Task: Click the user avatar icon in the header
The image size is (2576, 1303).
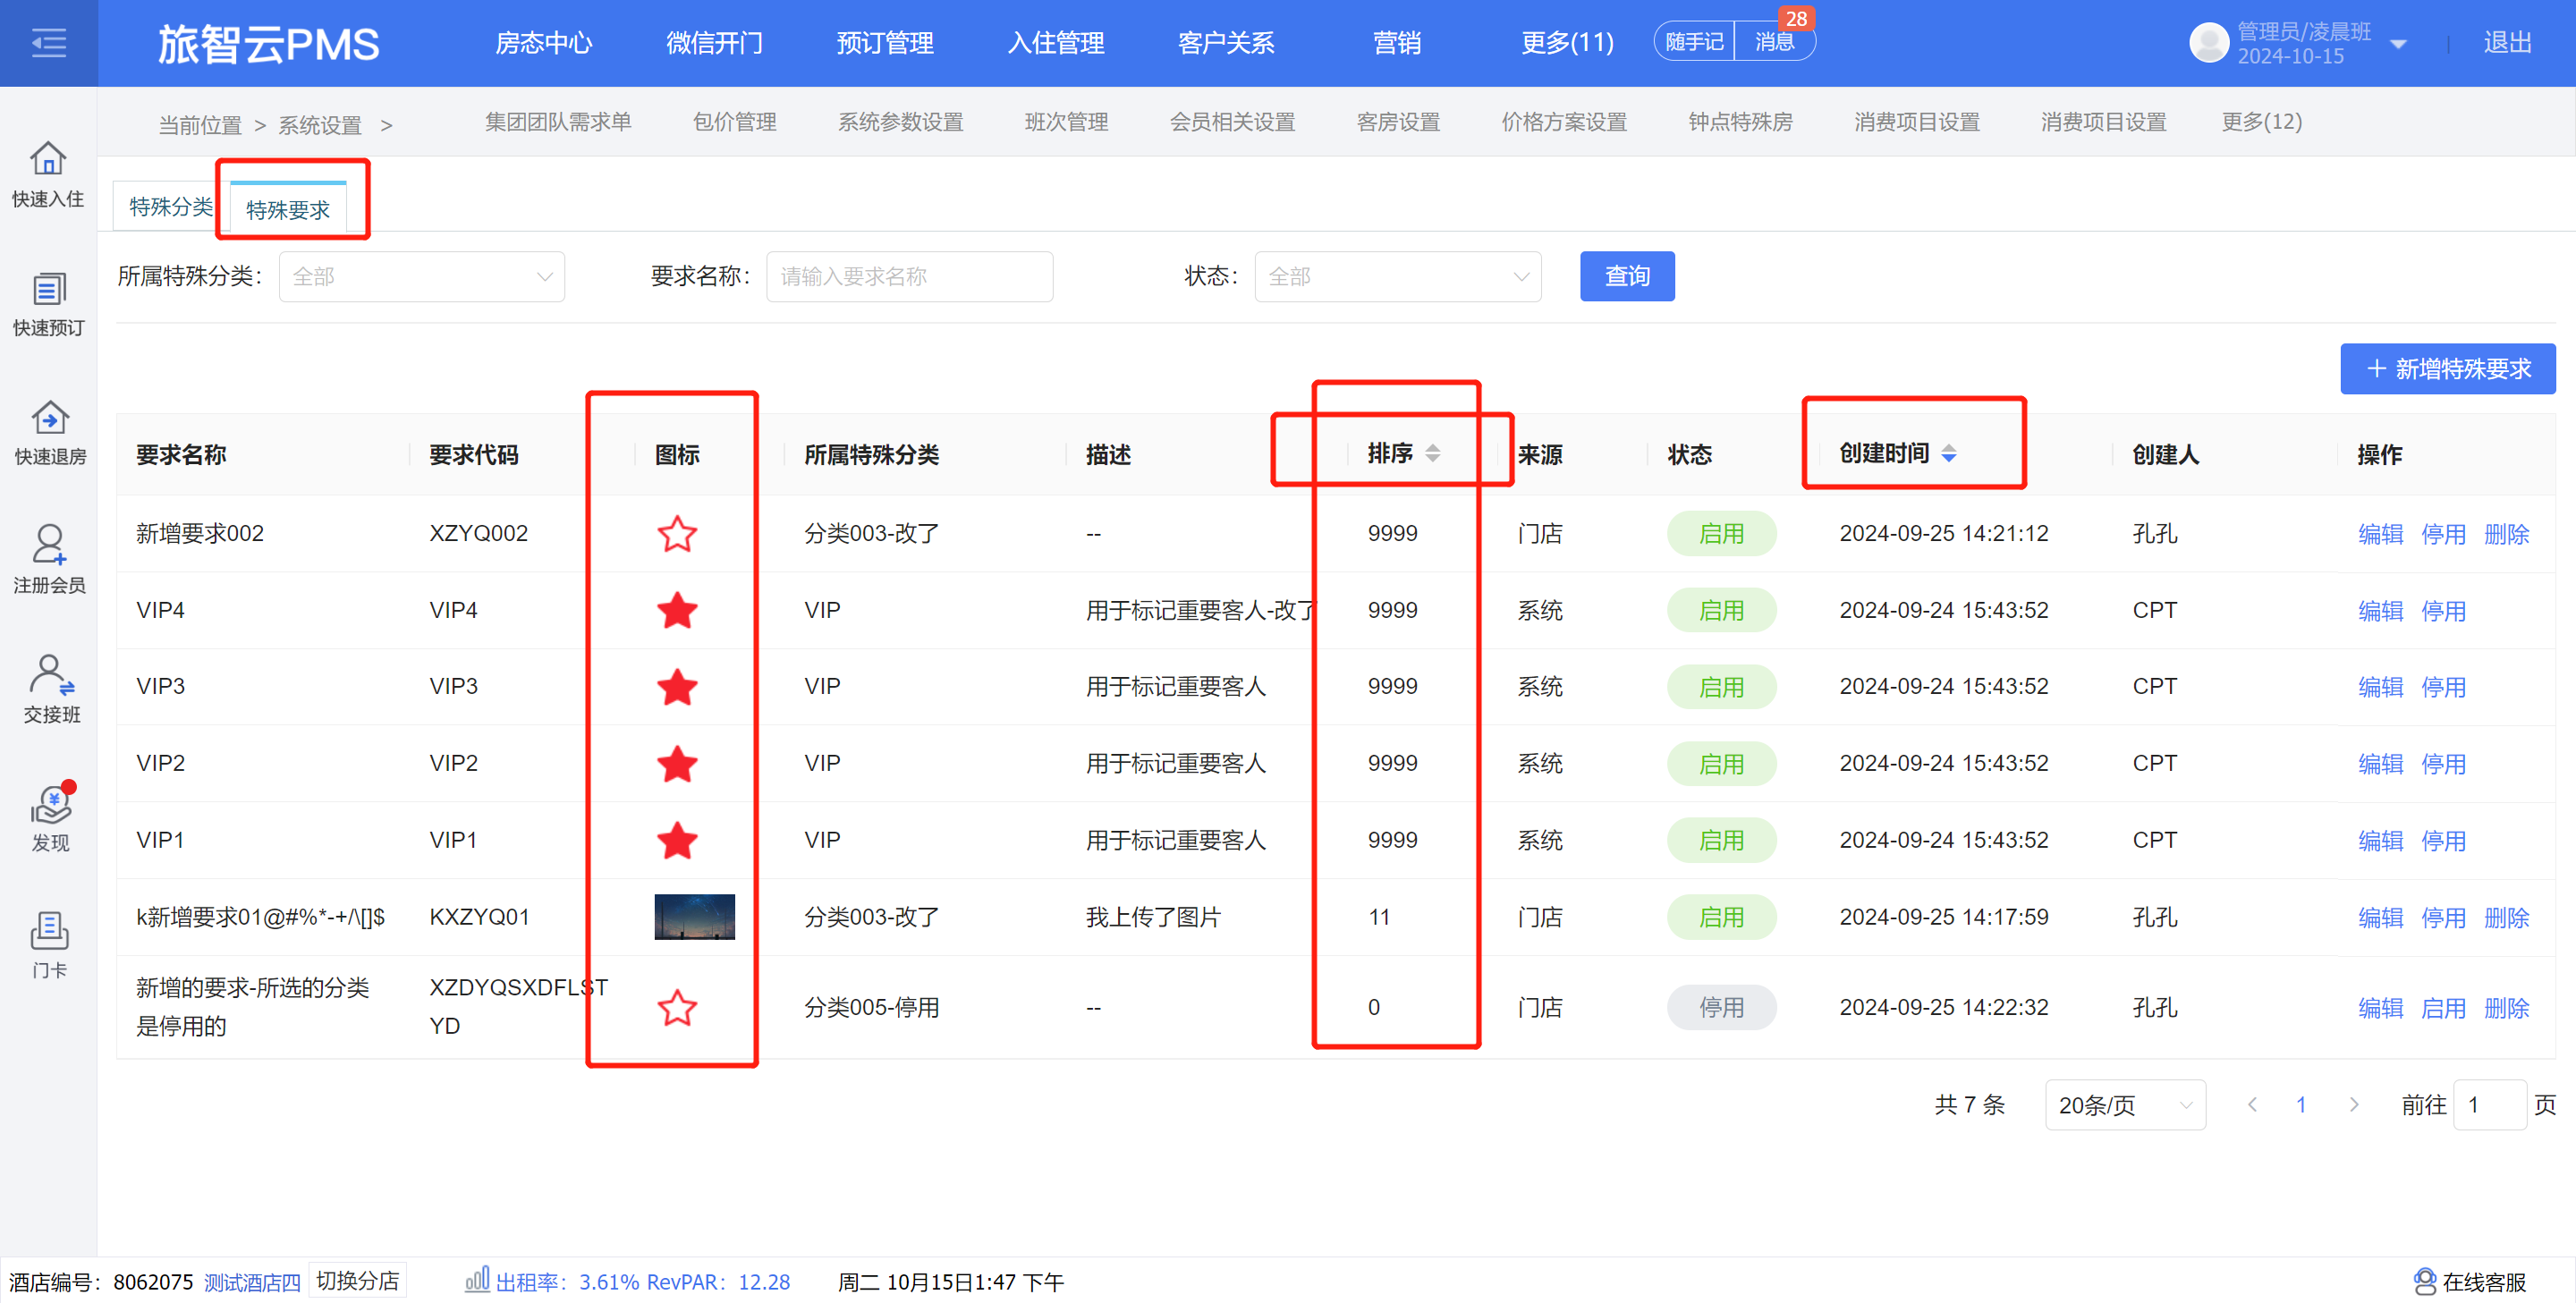Action: [2208, 43]
